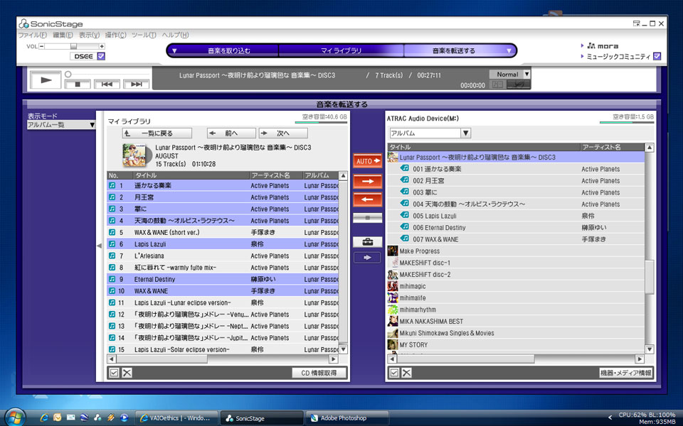Screen dimensions: 683x426
Task: Click the My Library horizontal scrollbar right arrow
Action: [334, 359]
